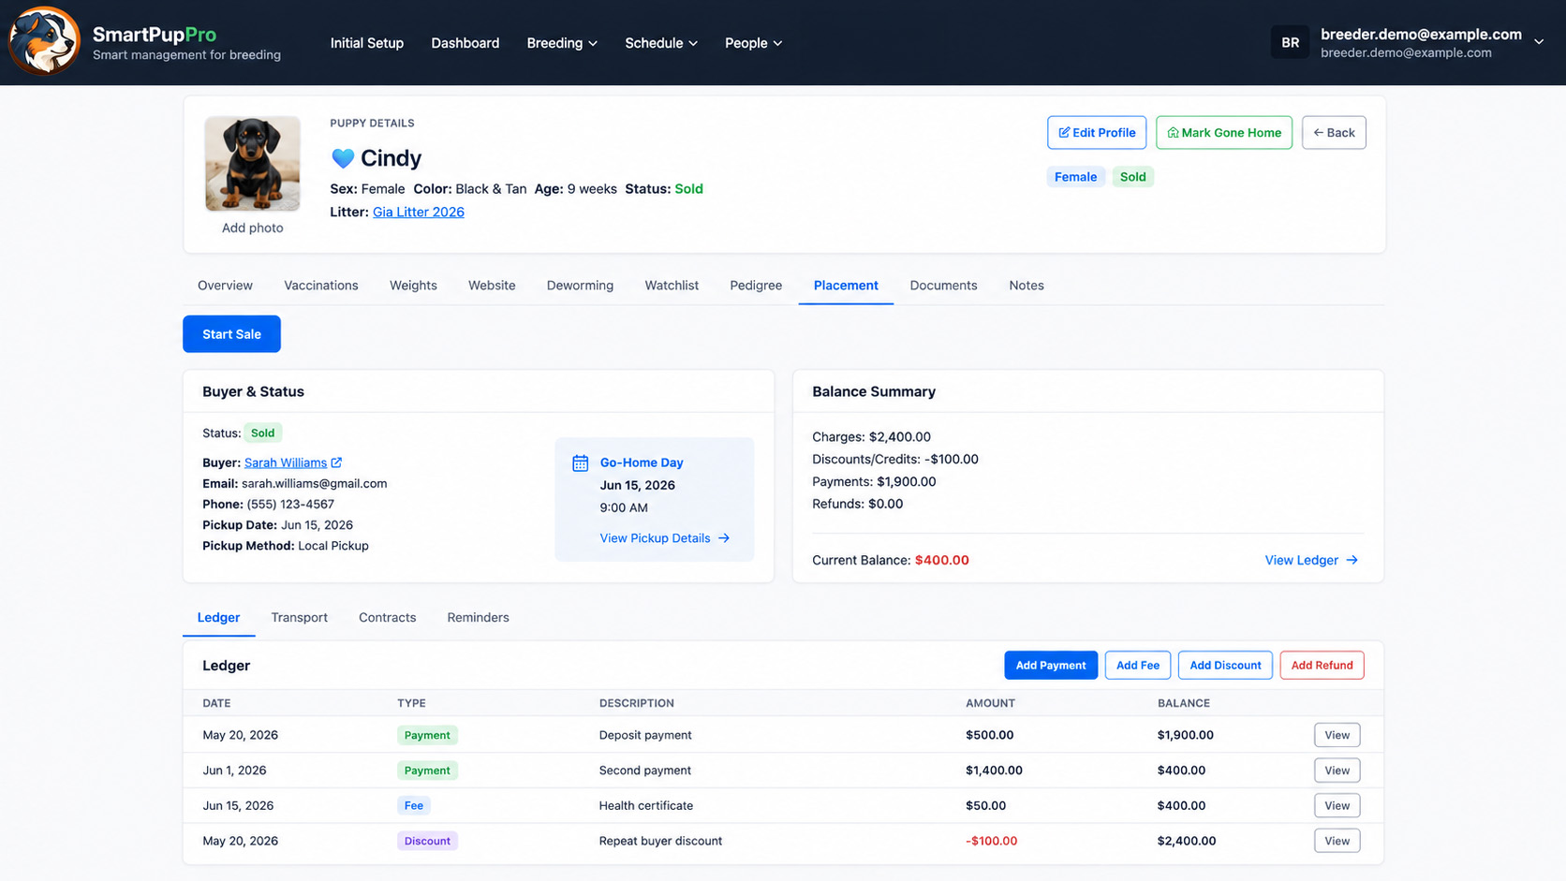Open buyer Sarah Williams link
This screenshot has height=881, width=1566.
point(286,463)
